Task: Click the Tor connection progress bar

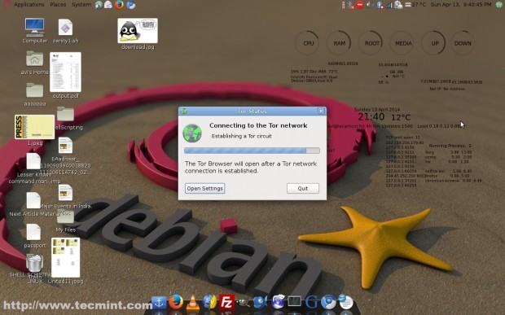Action: tap(252, 151)
